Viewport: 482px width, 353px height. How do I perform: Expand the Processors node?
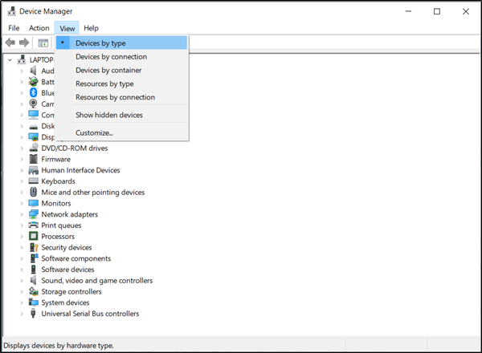tap(22, 237)
